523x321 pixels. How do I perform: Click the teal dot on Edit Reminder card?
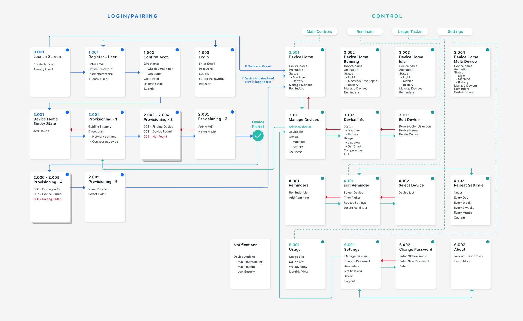pyautogui.click(x=377, y=178)
